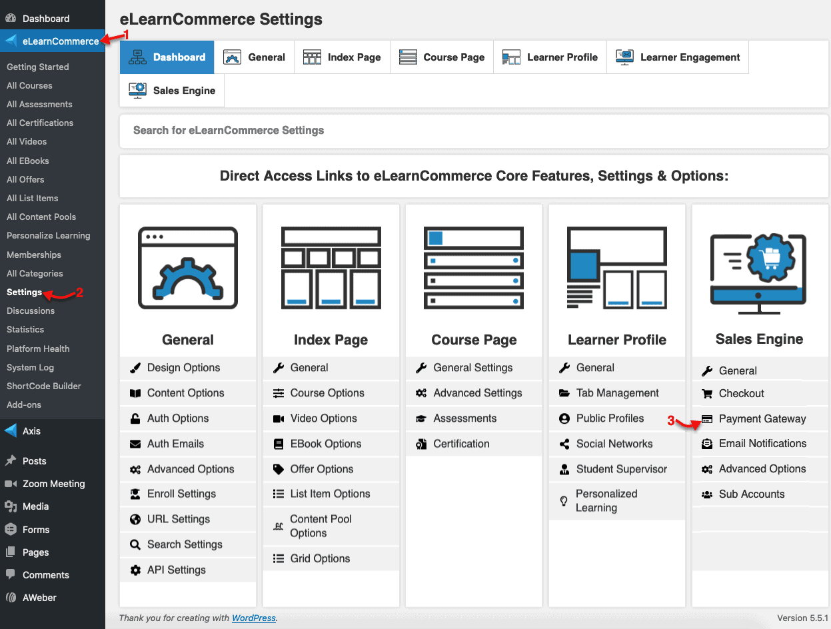Click the large Sales Engine cart monitor icon
The image size is (831, 629).
pyautogui.click(x=759, y=273)
